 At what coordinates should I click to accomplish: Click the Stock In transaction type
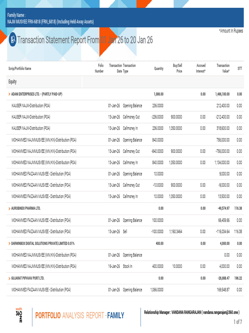click(x=127, y=266)
